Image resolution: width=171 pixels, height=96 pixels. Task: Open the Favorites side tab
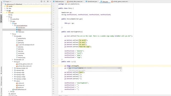(x=1, y=70)
